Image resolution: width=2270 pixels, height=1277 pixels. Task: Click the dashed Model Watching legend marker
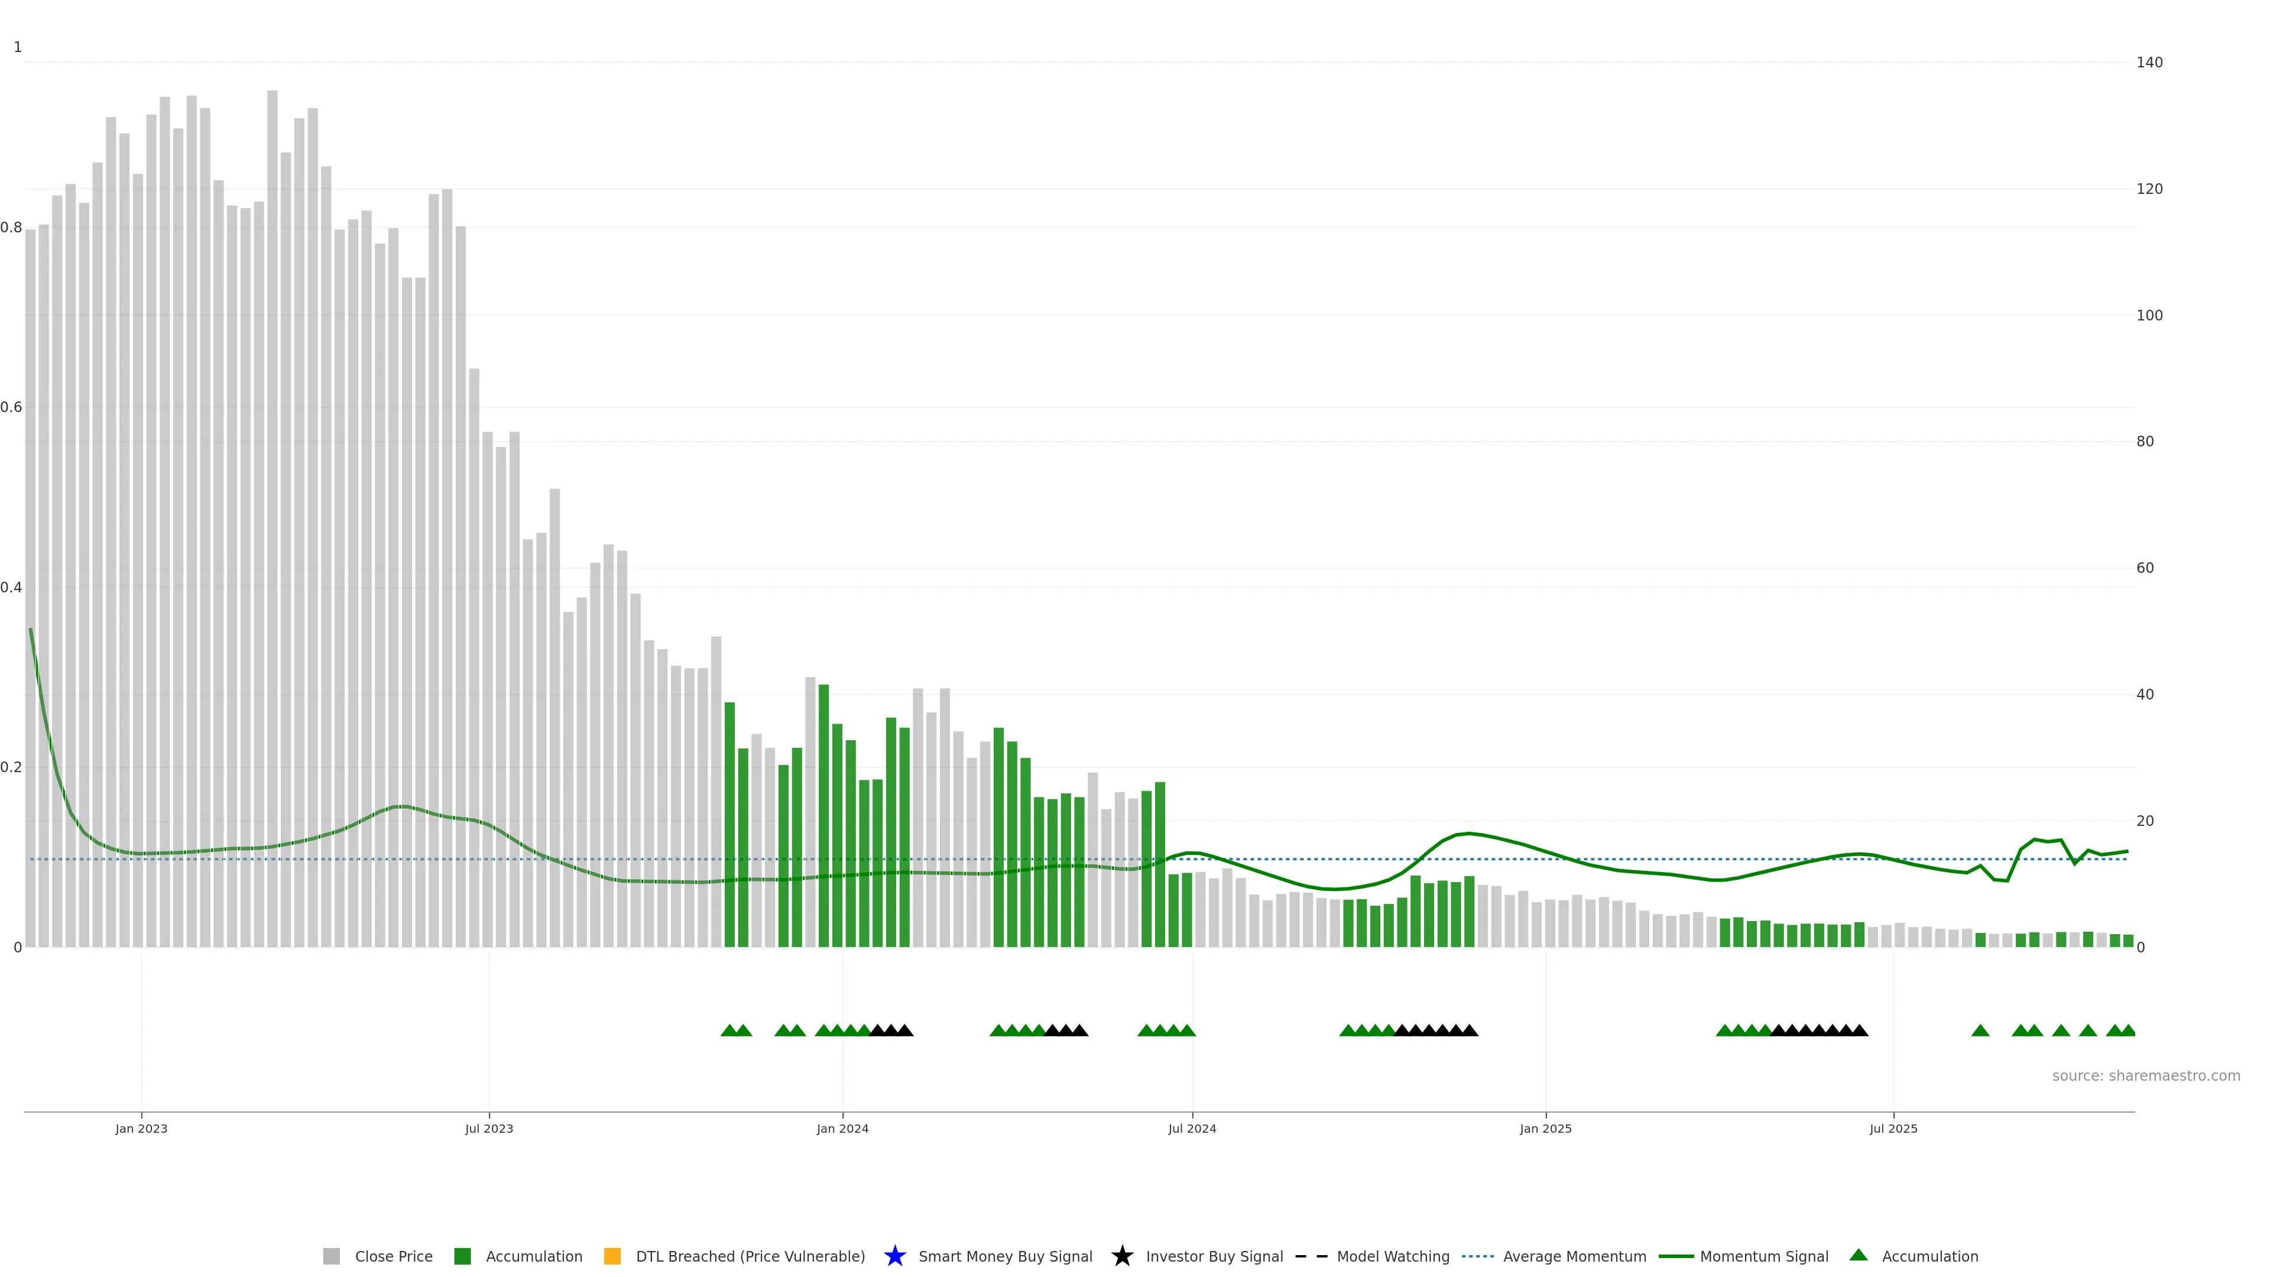[1311, 1256]
